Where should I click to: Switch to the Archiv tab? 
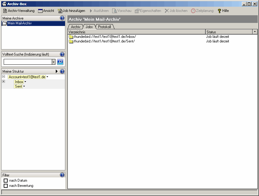click(75, 27)
